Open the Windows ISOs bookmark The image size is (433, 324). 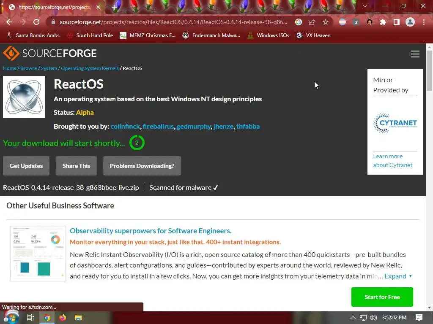(269, 35)
